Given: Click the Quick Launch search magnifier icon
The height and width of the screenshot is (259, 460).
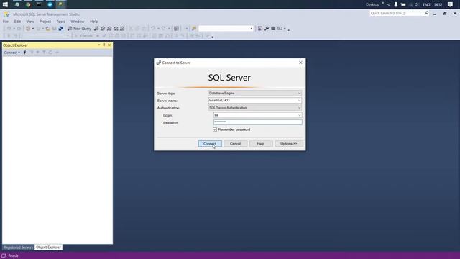Looking at the screenshot, I should (x=426, y=13).
